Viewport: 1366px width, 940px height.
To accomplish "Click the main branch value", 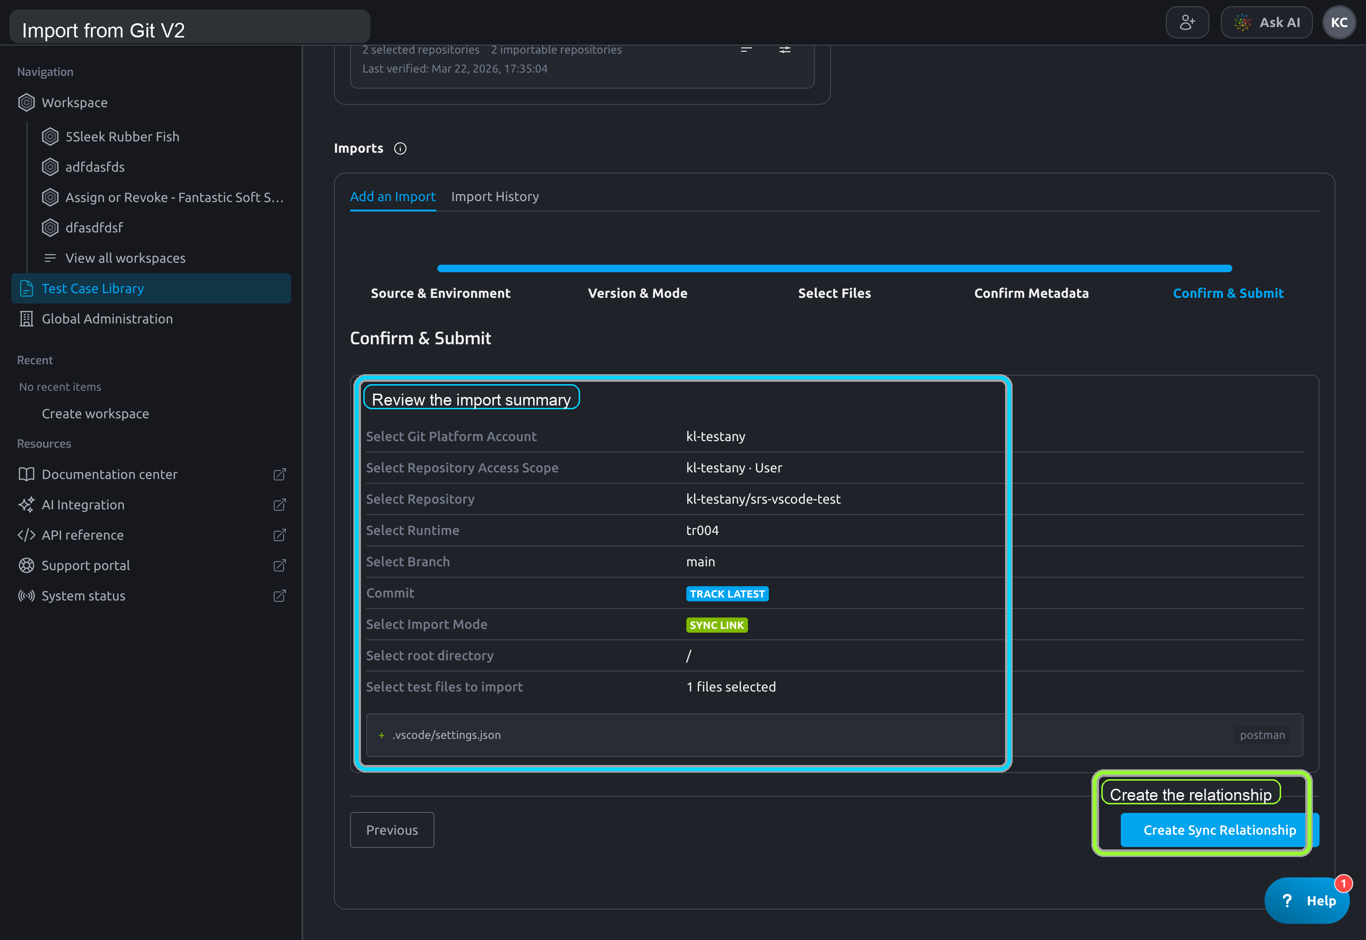I will [x=701, y=561].
